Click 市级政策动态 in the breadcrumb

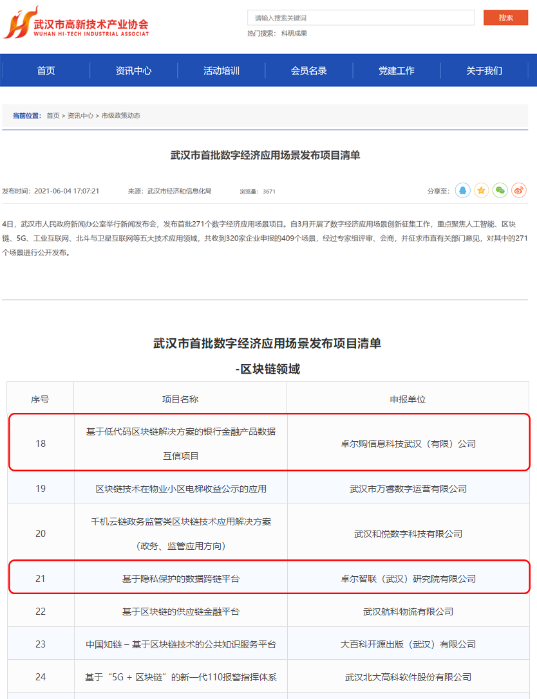point(120,116)
